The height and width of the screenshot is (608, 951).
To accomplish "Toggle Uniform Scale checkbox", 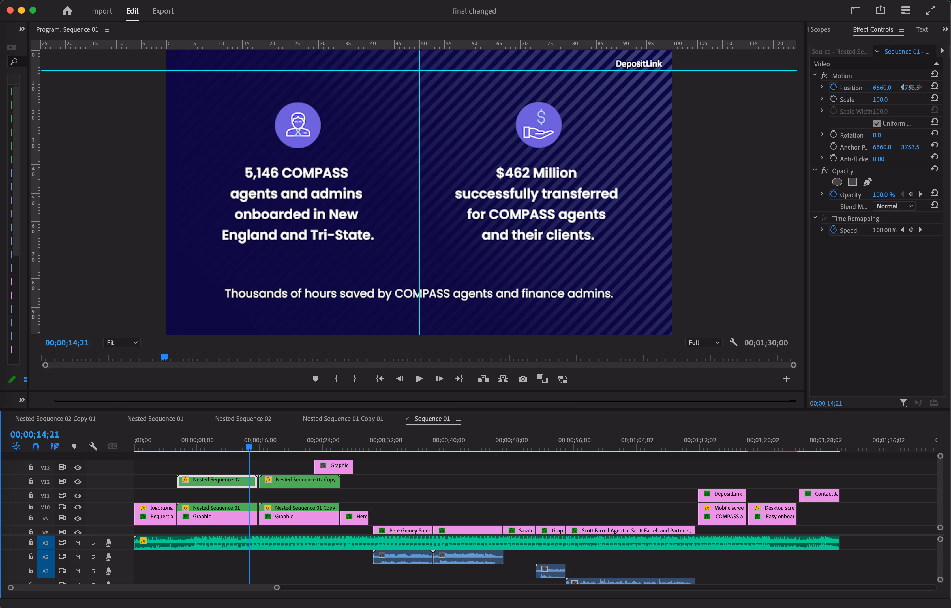I will coord(876,123).
